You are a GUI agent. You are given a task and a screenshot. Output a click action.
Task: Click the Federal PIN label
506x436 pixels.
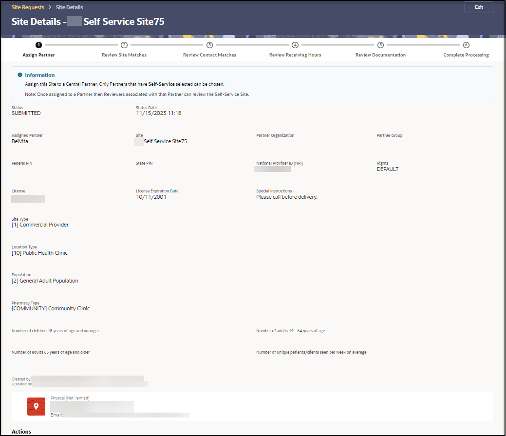[x=22, y=163]
